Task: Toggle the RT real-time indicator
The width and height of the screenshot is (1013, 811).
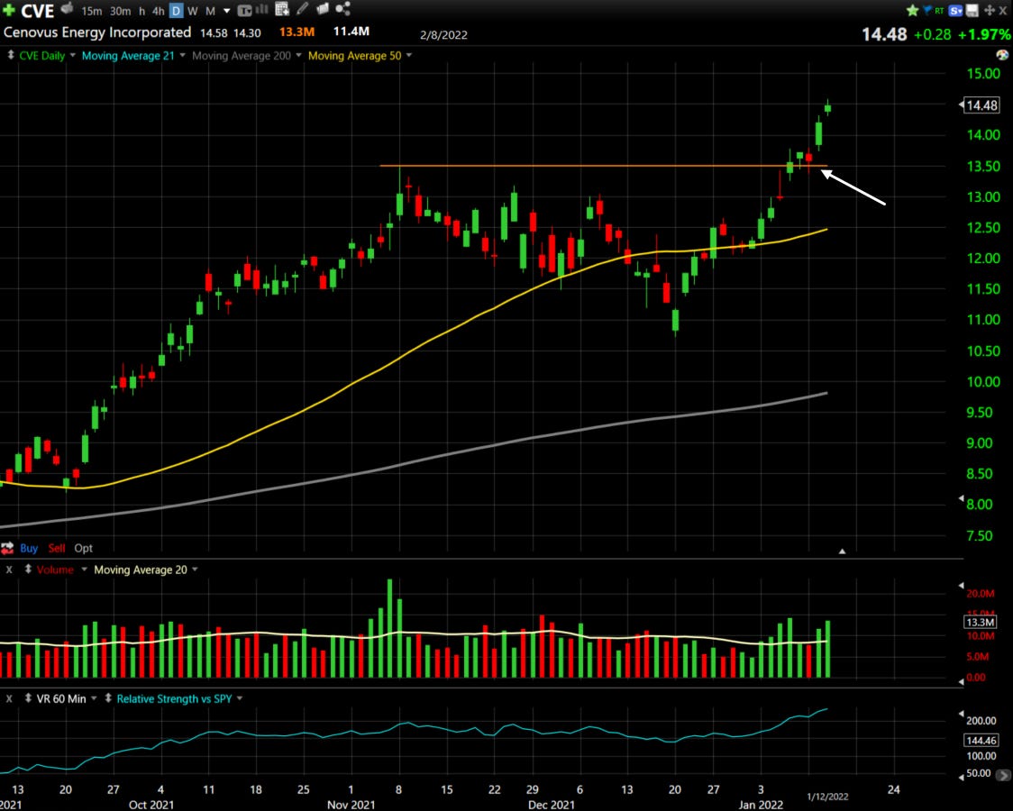Action: (939, 10)
